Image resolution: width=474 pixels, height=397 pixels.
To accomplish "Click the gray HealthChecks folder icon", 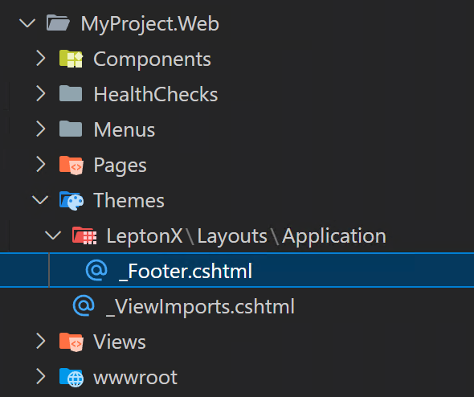I will [x=71, y=93].
